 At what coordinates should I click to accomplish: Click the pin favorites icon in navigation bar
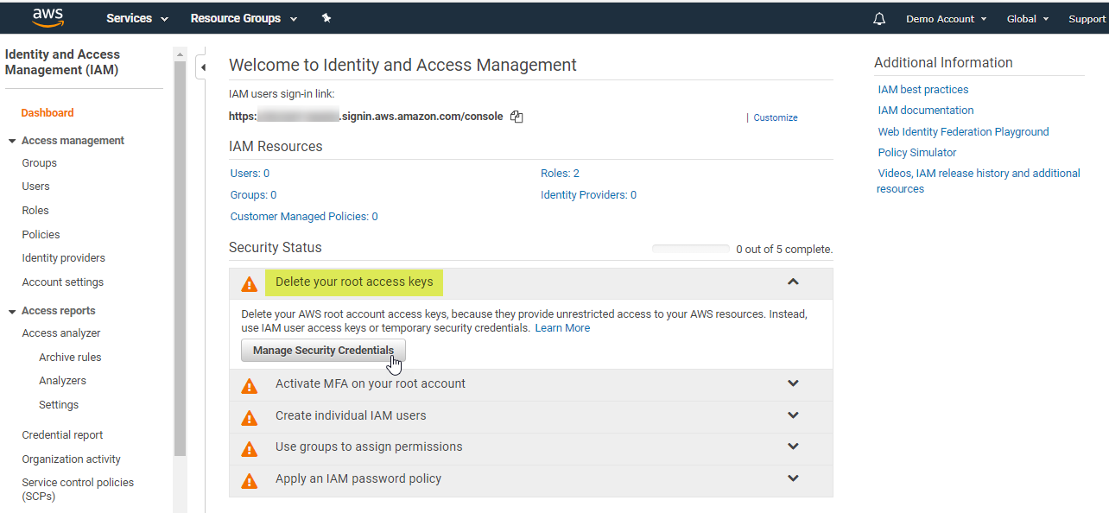pos(326,17)
